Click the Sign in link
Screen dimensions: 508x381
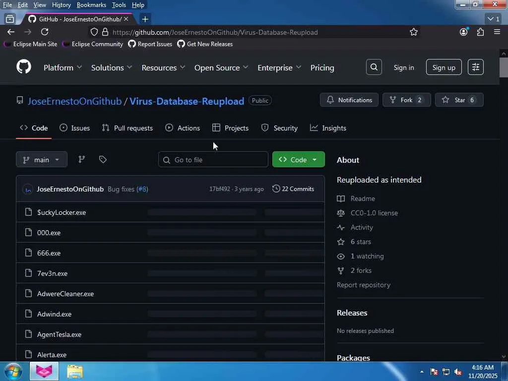pyautogui.click(x=404, y=67)
